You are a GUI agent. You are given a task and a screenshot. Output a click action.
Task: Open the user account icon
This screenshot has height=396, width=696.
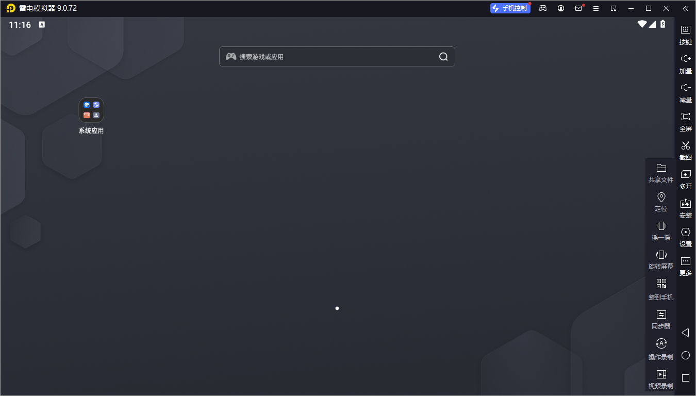[x=561, y=8]
